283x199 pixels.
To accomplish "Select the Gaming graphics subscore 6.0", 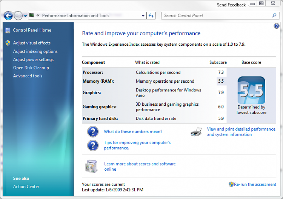I will click(221, 107).
